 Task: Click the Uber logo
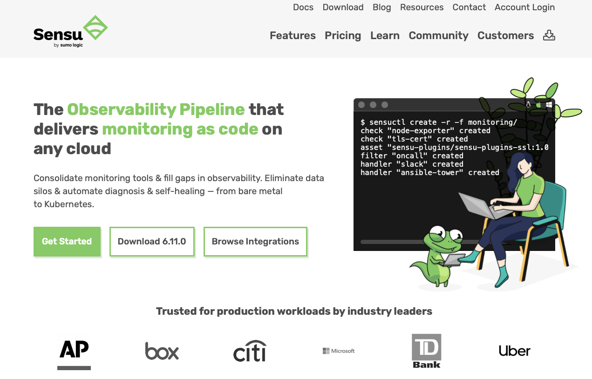[515, 351]
